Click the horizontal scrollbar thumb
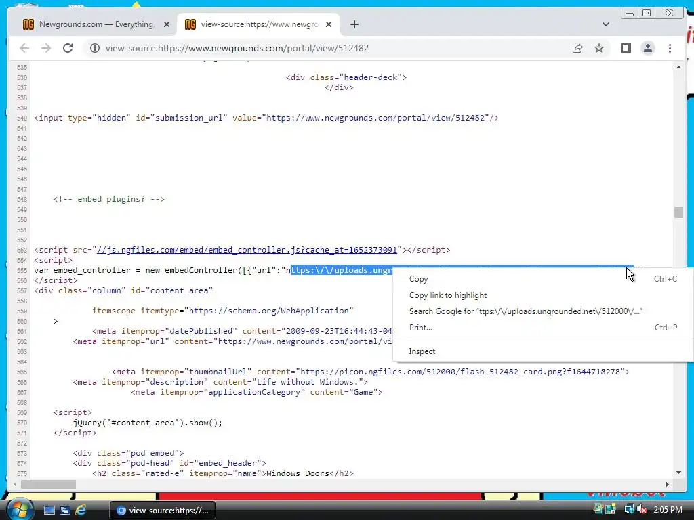 point(48,485)
